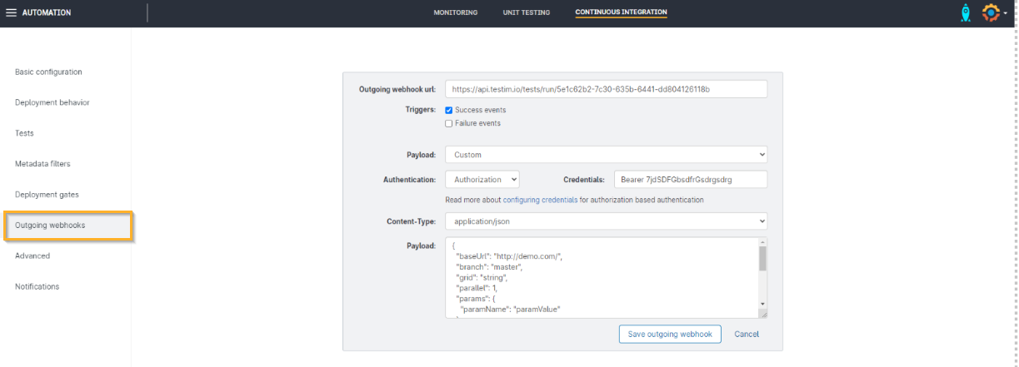Click the Outgoing webhook url field
Screen dimensions: 1019x367
tap(606, 89)
